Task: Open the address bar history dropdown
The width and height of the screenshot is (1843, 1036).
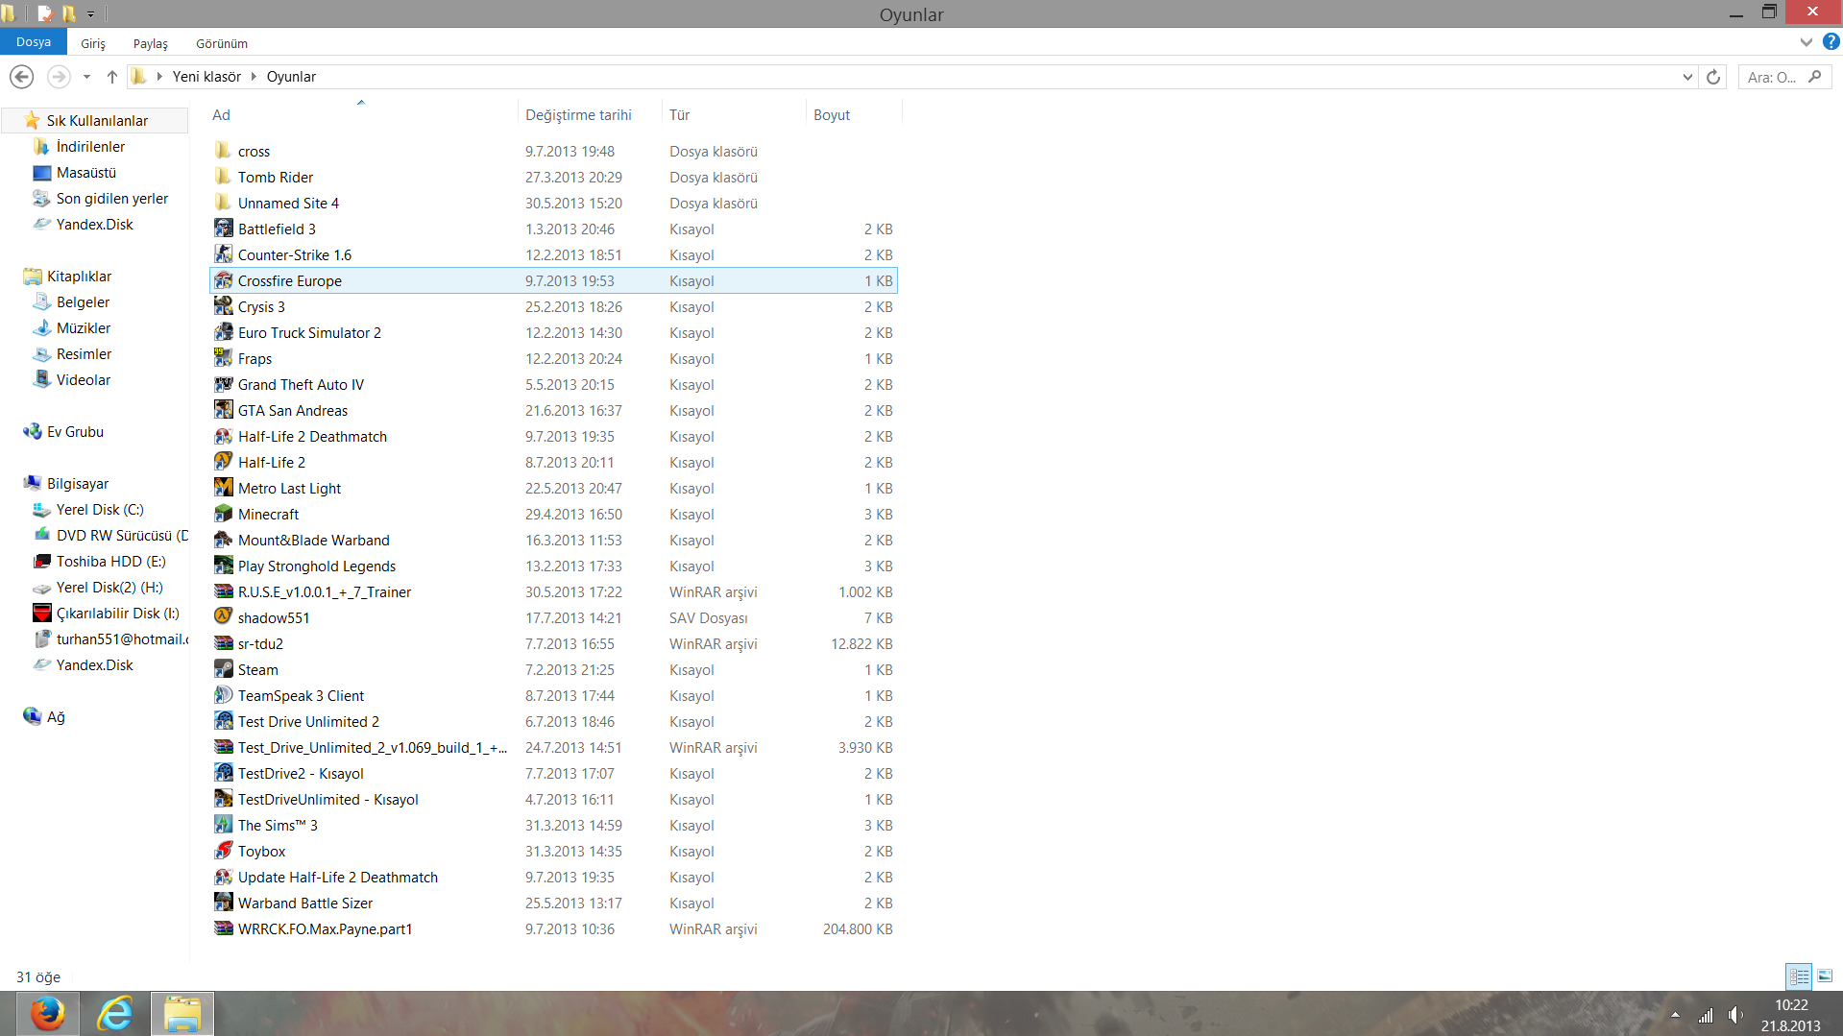Action: (1687, 77)
